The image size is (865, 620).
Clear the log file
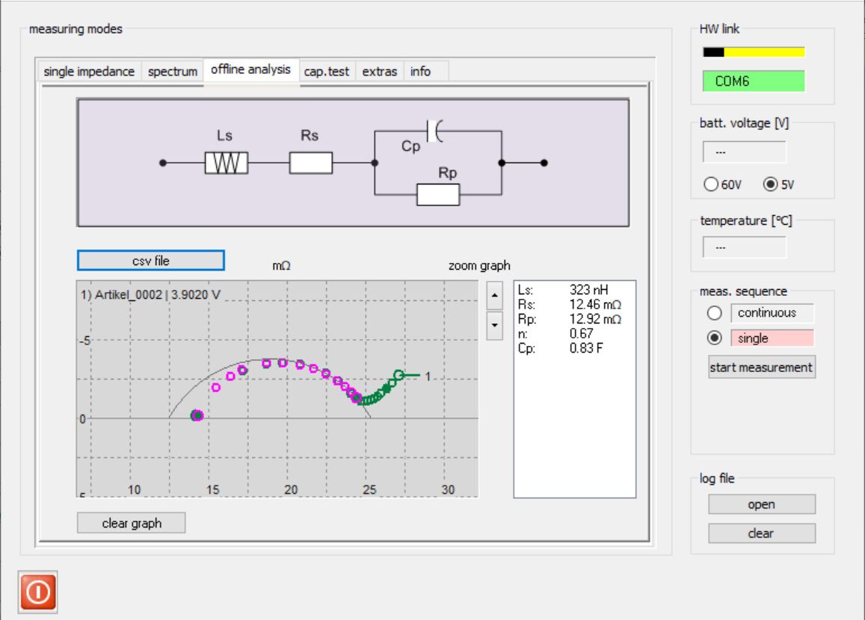pos(762,533)
